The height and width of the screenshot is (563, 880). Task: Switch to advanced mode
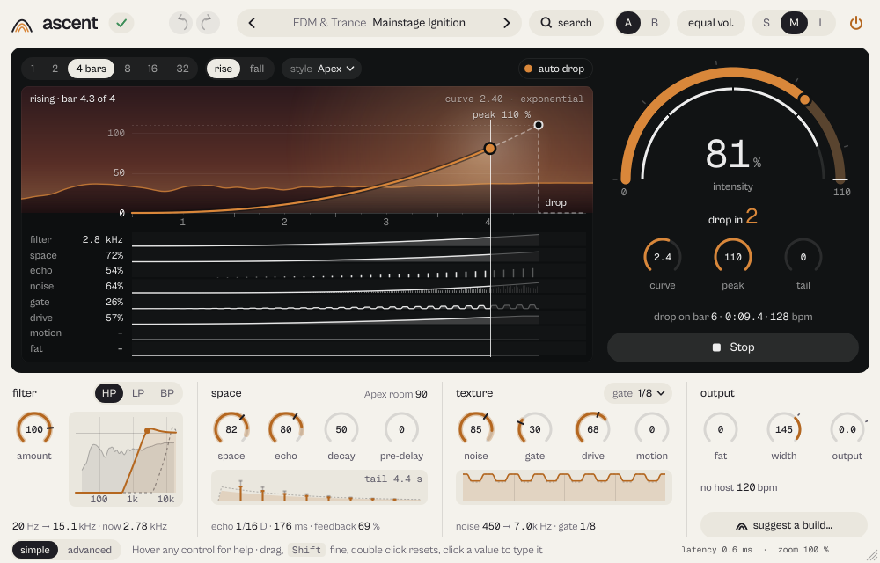click(89, 550)
